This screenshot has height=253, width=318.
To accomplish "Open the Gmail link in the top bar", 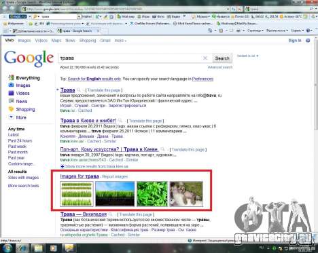I will pyautogui.click(x=105, y=41).
